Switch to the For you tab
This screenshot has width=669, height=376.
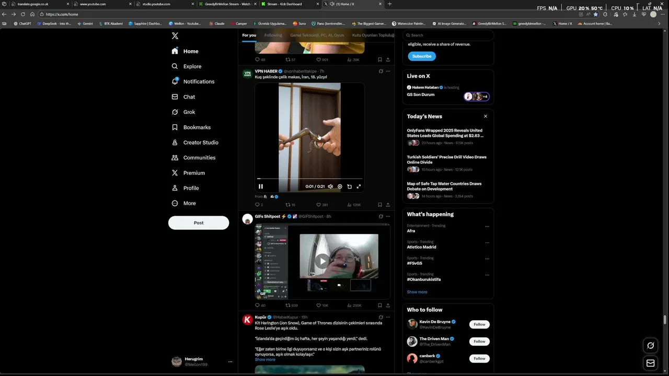(249, 36)
